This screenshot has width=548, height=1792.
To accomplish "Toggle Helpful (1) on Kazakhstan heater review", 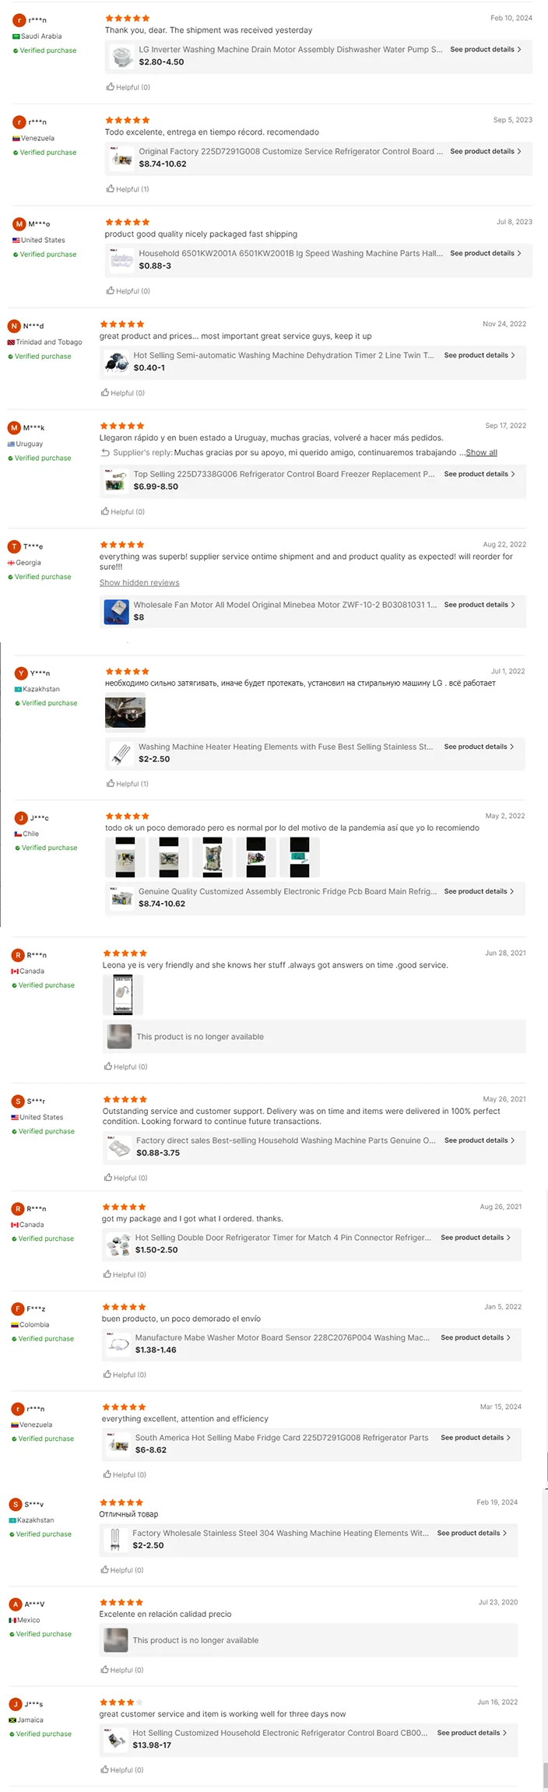I will [x=128, y=784].
